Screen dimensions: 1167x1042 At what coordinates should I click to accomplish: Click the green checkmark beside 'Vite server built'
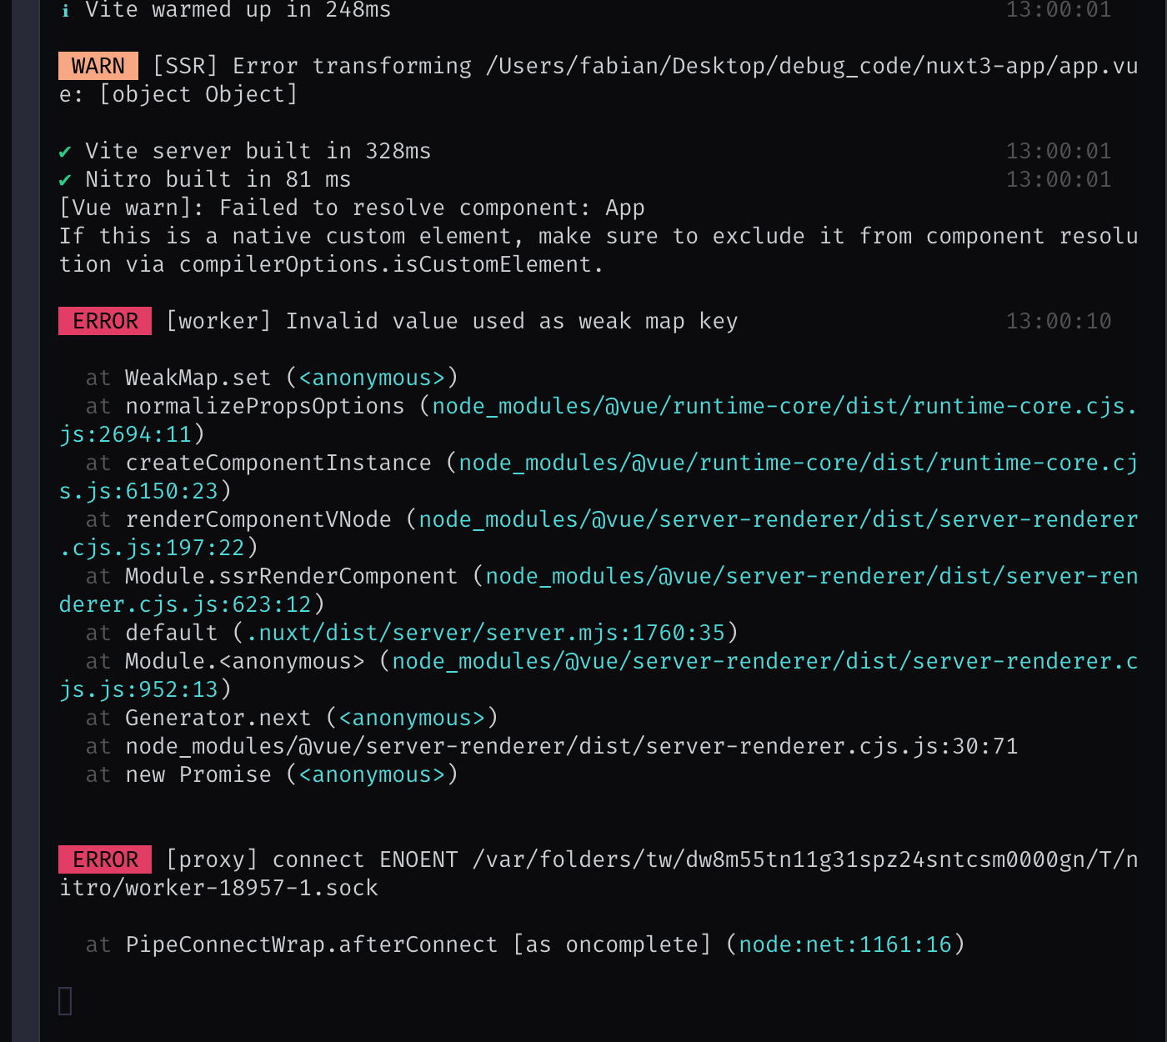[x=65, y=152]
